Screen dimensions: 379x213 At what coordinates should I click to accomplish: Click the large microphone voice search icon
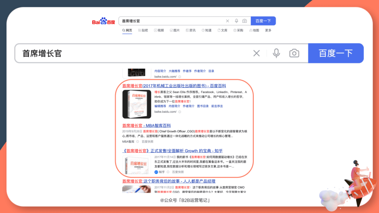tap(276, 53)
